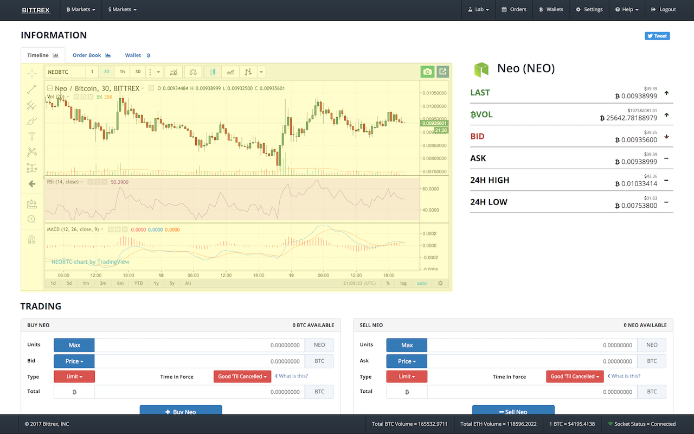Expand the chart style dropdown arrow

point(261,72)
